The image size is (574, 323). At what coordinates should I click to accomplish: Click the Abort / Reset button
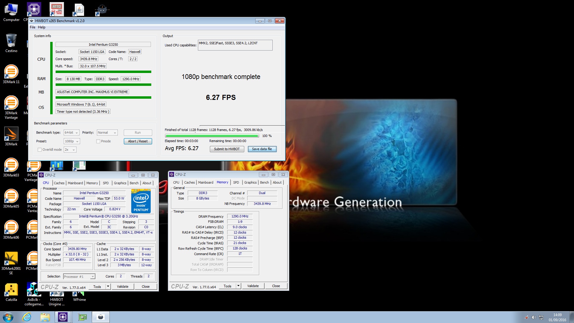(138, 141)
